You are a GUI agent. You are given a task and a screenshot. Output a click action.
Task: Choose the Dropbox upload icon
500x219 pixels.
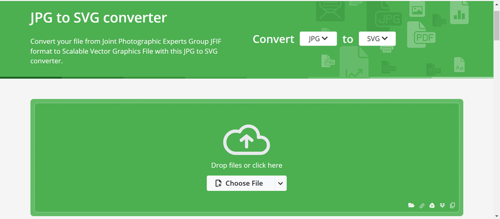442,206
